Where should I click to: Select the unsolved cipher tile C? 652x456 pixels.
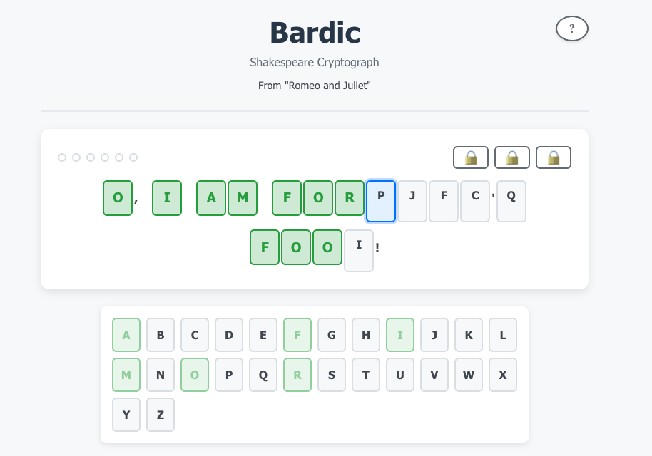point(475,201)
